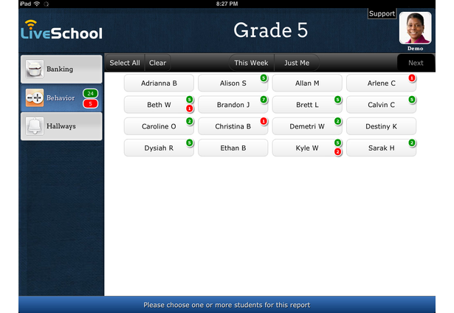Change the This Week time filter
Image resolution: width=454 pixels, height=313 pixels.
point(251,63)
